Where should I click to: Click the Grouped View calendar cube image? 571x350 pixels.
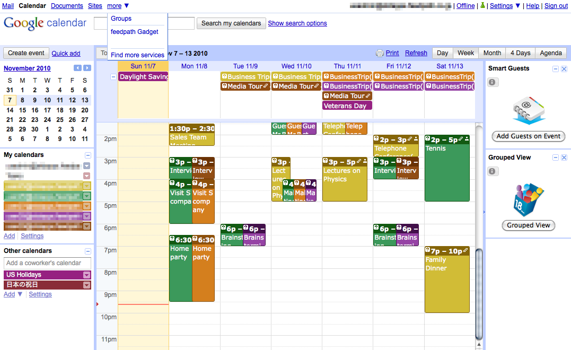(x=529, y=199)
